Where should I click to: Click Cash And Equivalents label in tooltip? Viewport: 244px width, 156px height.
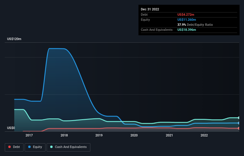tap(157, 30)
